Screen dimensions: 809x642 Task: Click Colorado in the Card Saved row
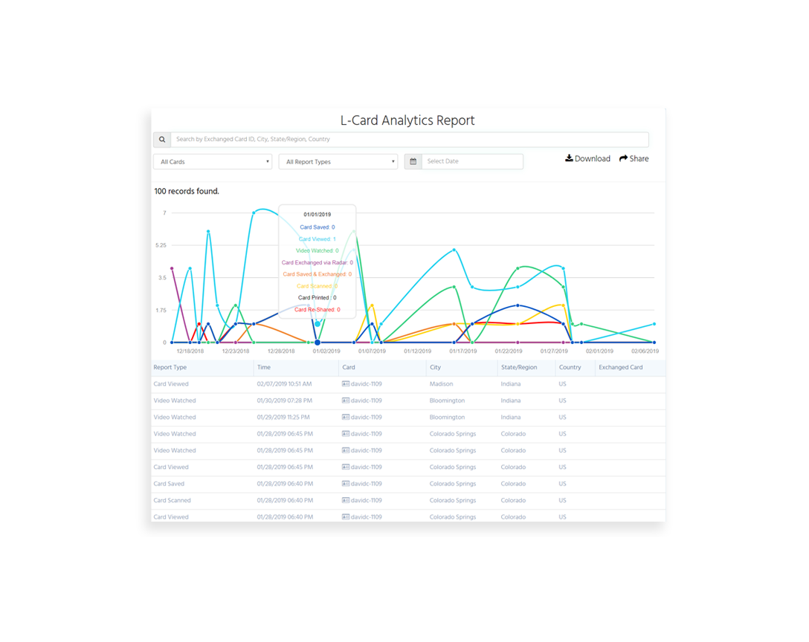click(x=513, y=484)
